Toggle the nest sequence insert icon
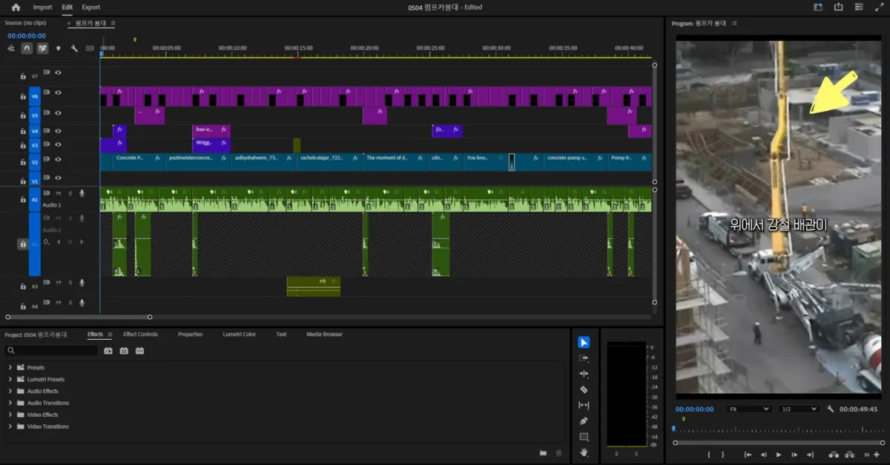This screenshot has height=465, width=890. [11, 48]
